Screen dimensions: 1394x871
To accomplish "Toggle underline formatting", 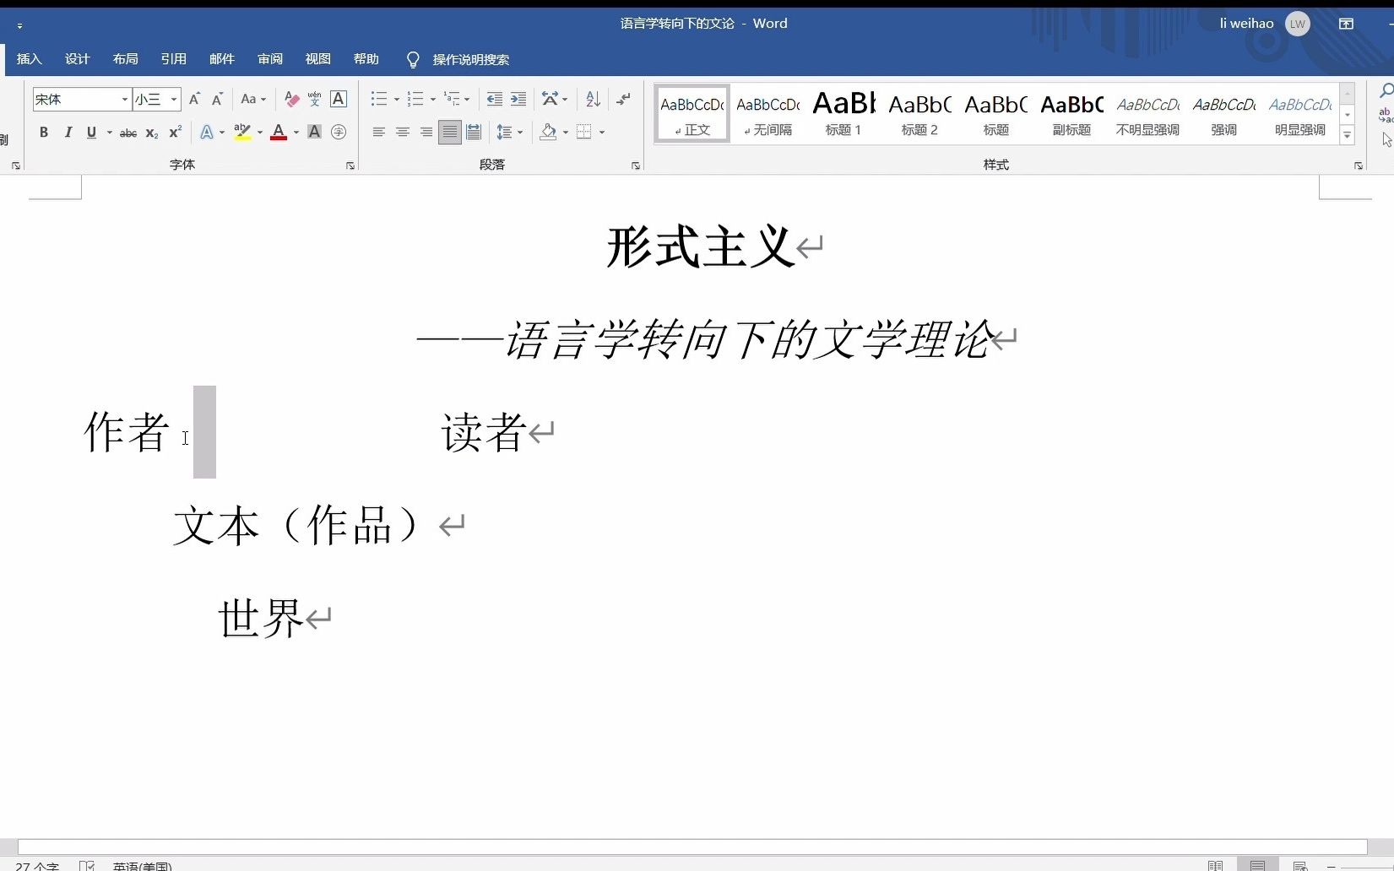I will [91, 133].
